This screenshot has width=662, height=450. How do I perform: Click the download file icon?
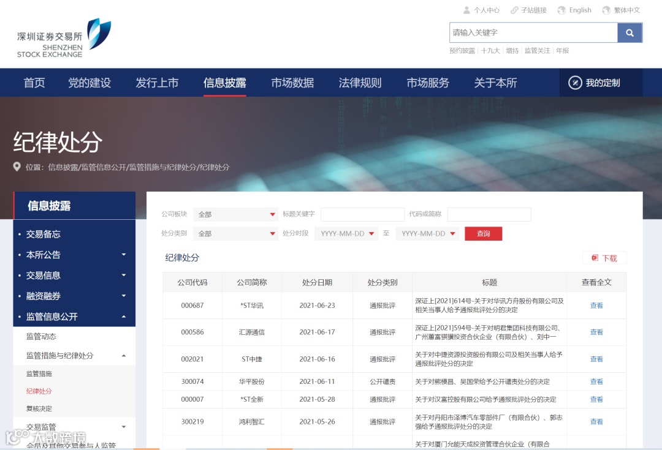click(x=595, y=258)
